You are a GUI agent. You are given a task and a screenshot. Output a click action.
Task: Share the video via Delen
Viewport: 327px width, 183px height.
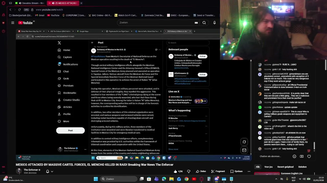click(201, 171)
